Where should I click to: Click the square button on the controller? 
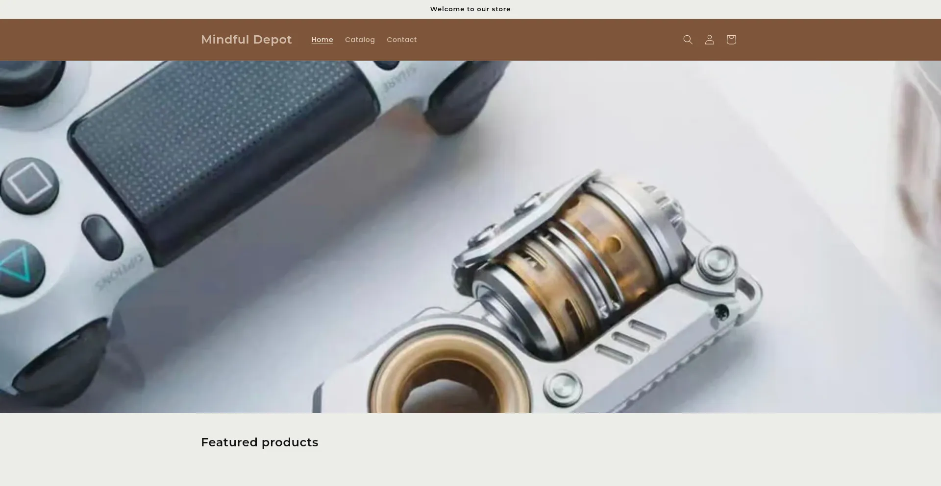(x=29, y=184)
